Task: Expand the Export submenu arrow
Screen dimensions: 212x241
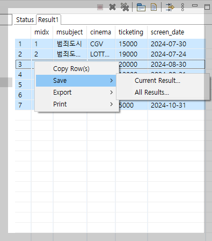Action: pyautogui.click(x=112, y=93)
